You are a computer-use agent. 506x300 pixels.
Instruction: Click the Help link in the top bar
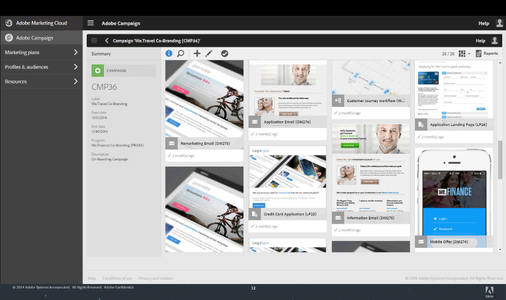(x=483, y=23)
